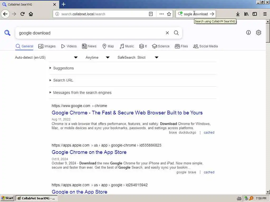Open the SafeSearch: Strict dropdown
The width and height of the screenshot is (270, 202).
pos(138,57)
